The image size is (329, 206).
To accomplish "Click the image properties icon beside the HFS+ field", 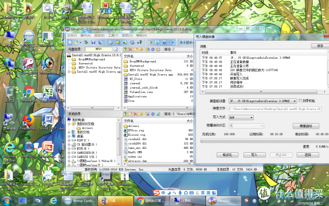I will [x=116, y=49].
